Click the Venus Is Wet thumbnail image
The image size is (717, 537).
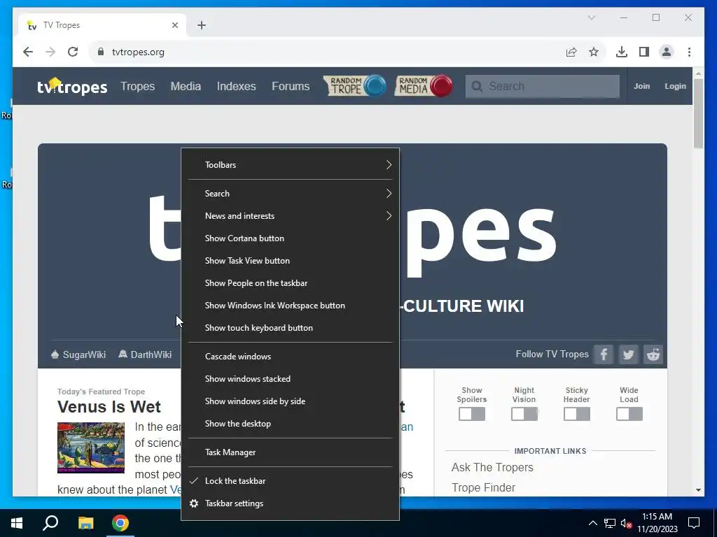point(90,447)
